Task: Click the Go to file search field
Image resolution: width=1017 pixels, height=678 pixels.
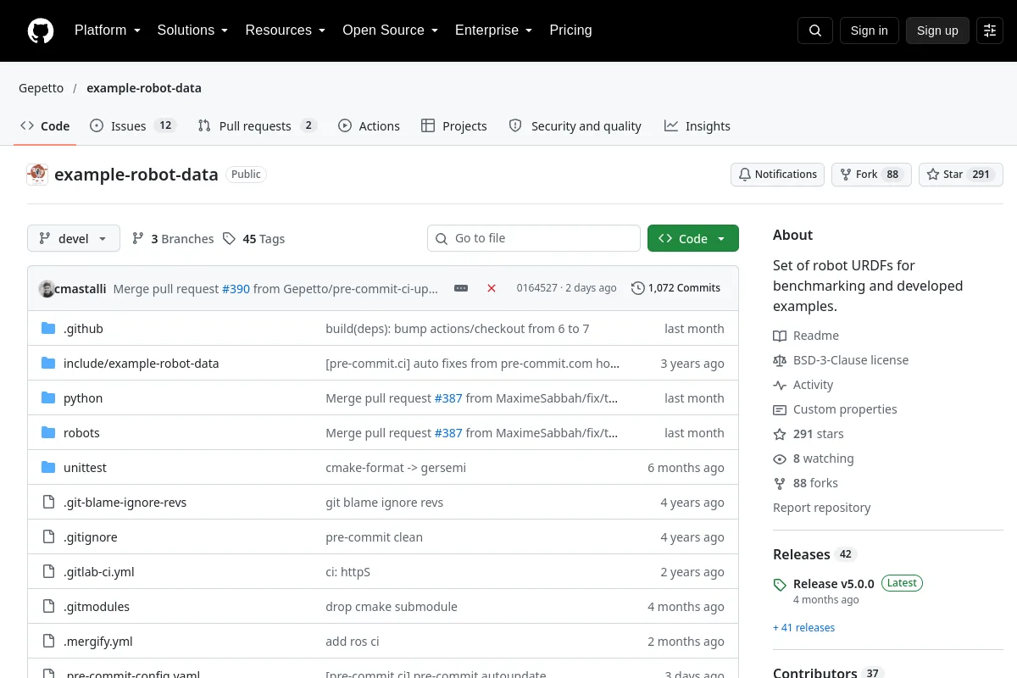Action: (x=534, y=238)
